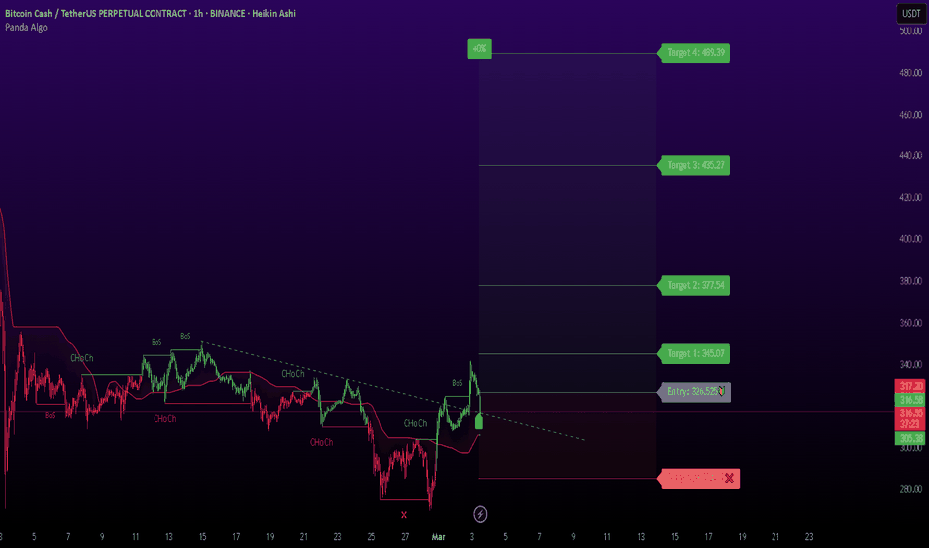The height and width of the screenshot is (548, 929).
Task: Click the 400.00 price axis label
Action: (x=911, y=239)
